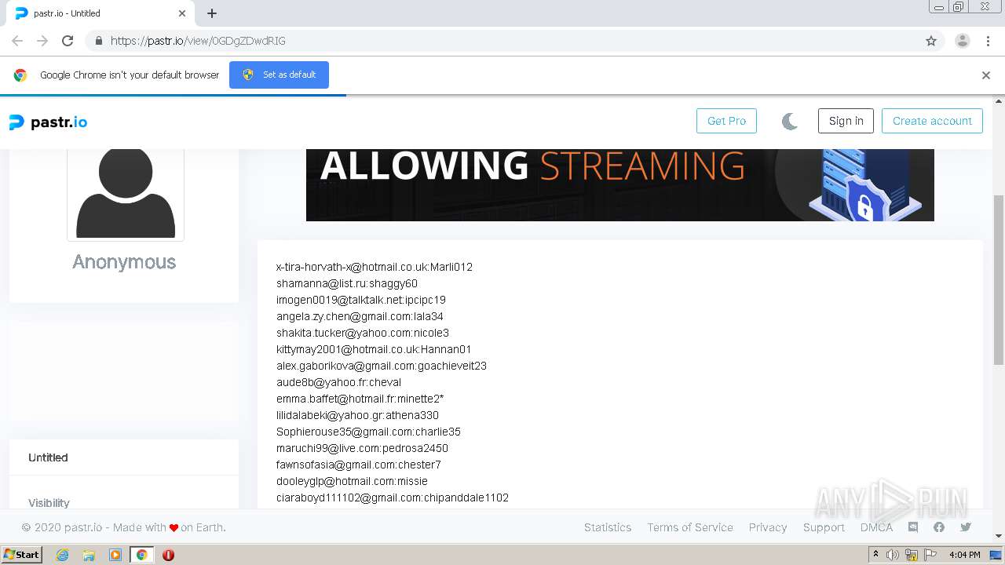1005x565 pixels.
Task: Open the volume speaker tray icon
Action: tap(893, 555)
